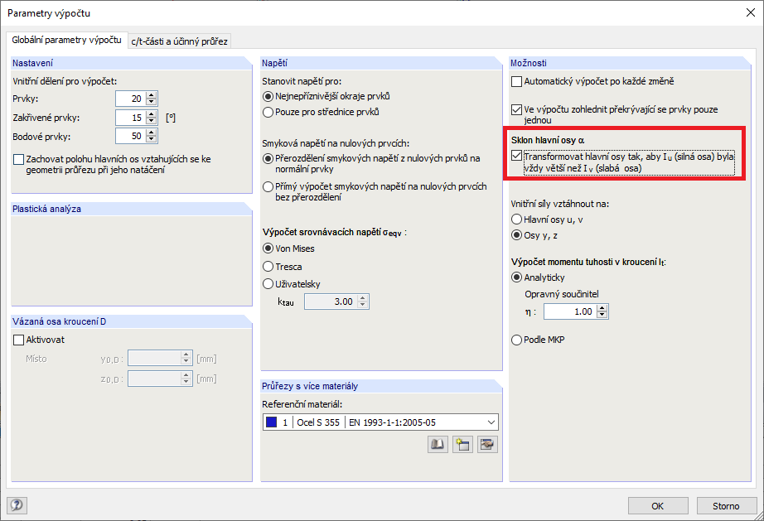Click the y0,D location field
Viewport: 764px width, 521px height.
(x=154, y=359)
